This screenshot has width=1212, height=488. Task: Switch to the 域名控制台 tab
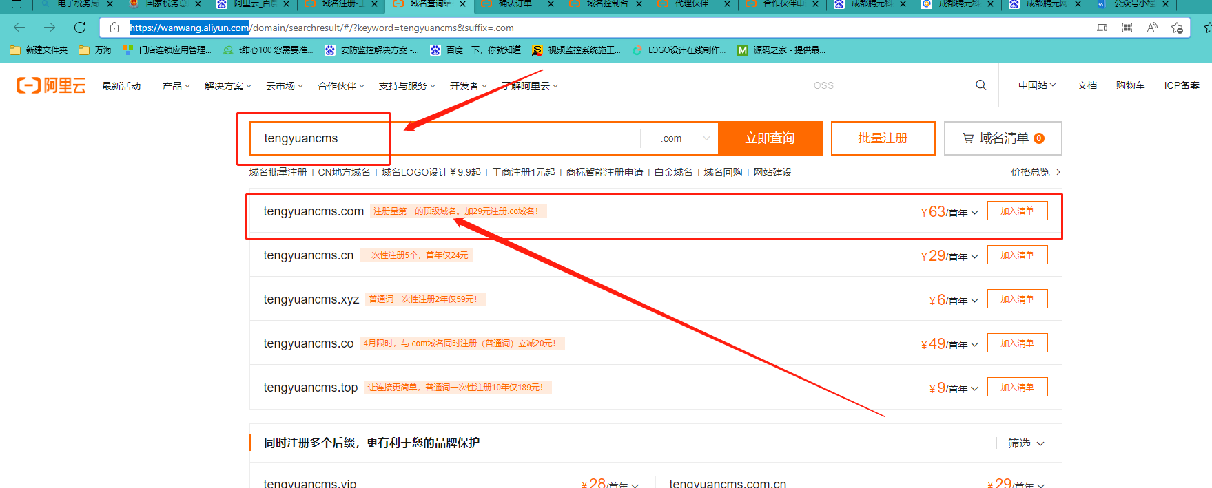[x=605, y=3]
